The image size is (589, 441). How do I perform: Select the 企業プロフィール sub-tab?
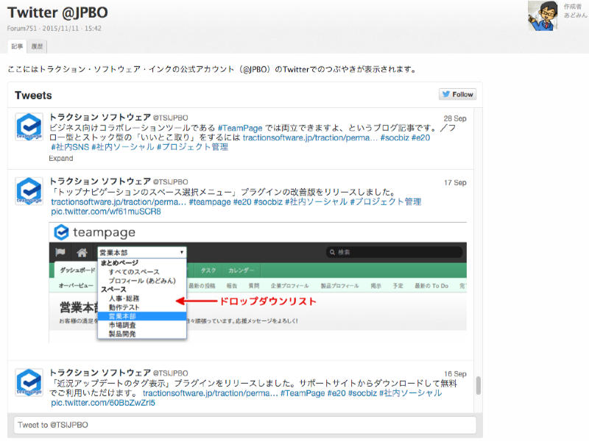click(289, 286)
